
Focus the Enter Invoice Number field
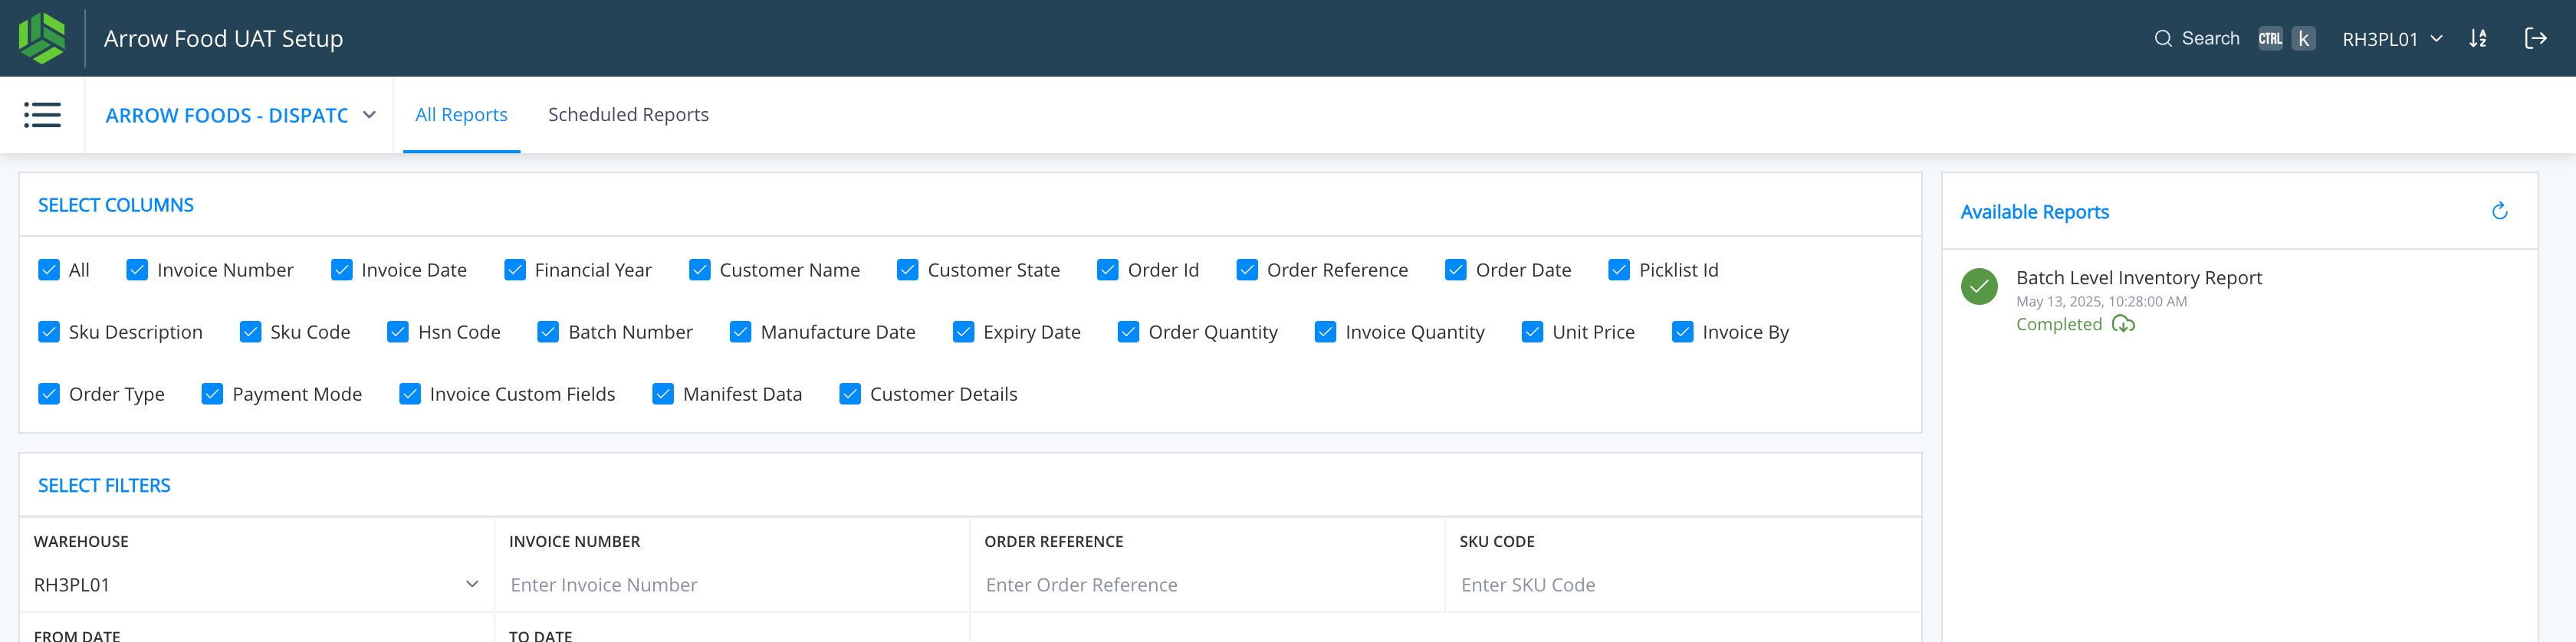[x=731, y=585]
